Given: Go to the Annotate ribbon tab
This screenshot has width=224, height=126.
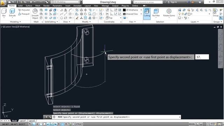Looking at the screenshot, I should 77,6.
